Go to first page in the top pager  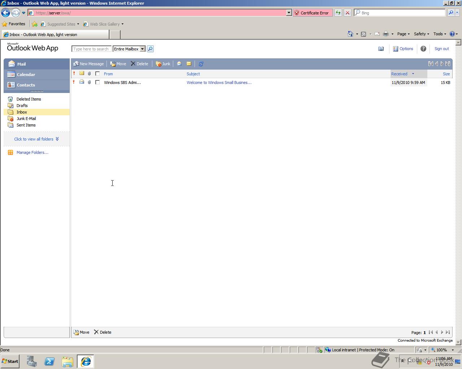tap(431, 64)
